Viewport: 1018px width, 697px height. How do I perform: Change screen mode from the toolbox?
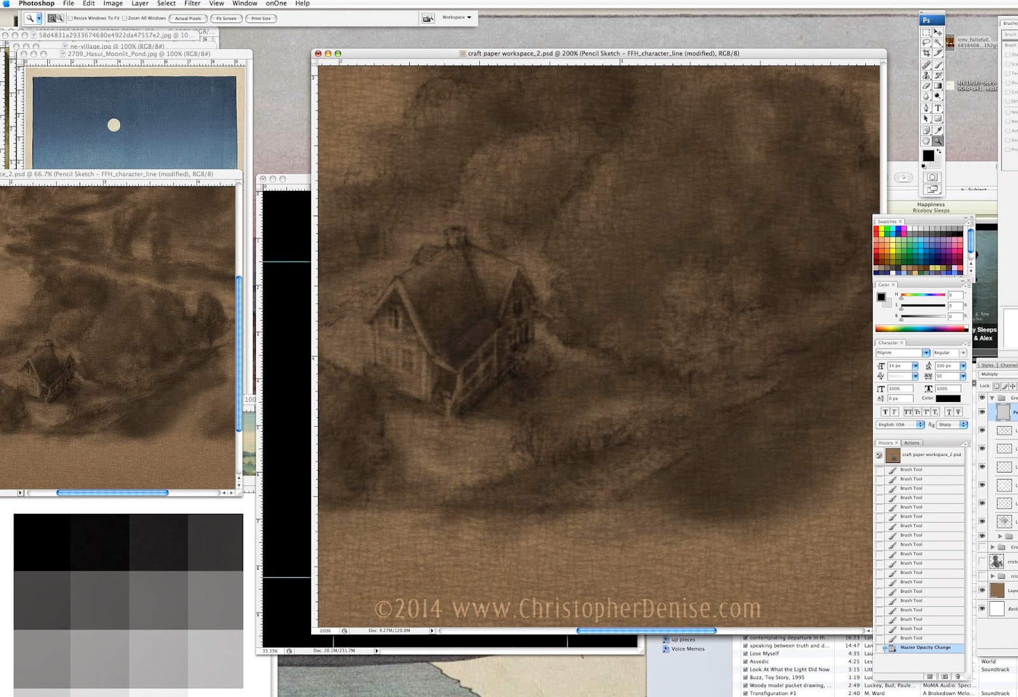coord(932,189)
